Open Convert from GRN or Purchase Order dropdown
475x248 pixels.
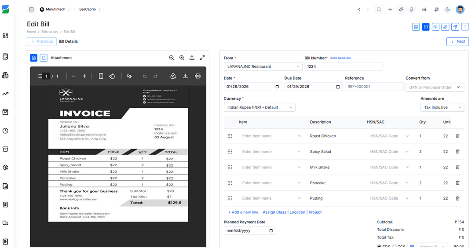pos(435,87)
